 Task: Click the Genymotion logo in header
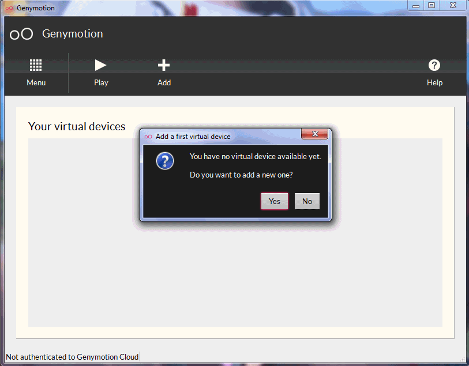(21, 34)
